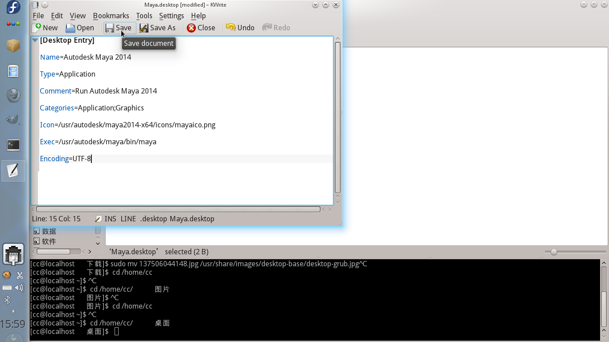Toggle INS insert mode in status bar
This screenshot has width=609, height=342.
tap(110, 219)
